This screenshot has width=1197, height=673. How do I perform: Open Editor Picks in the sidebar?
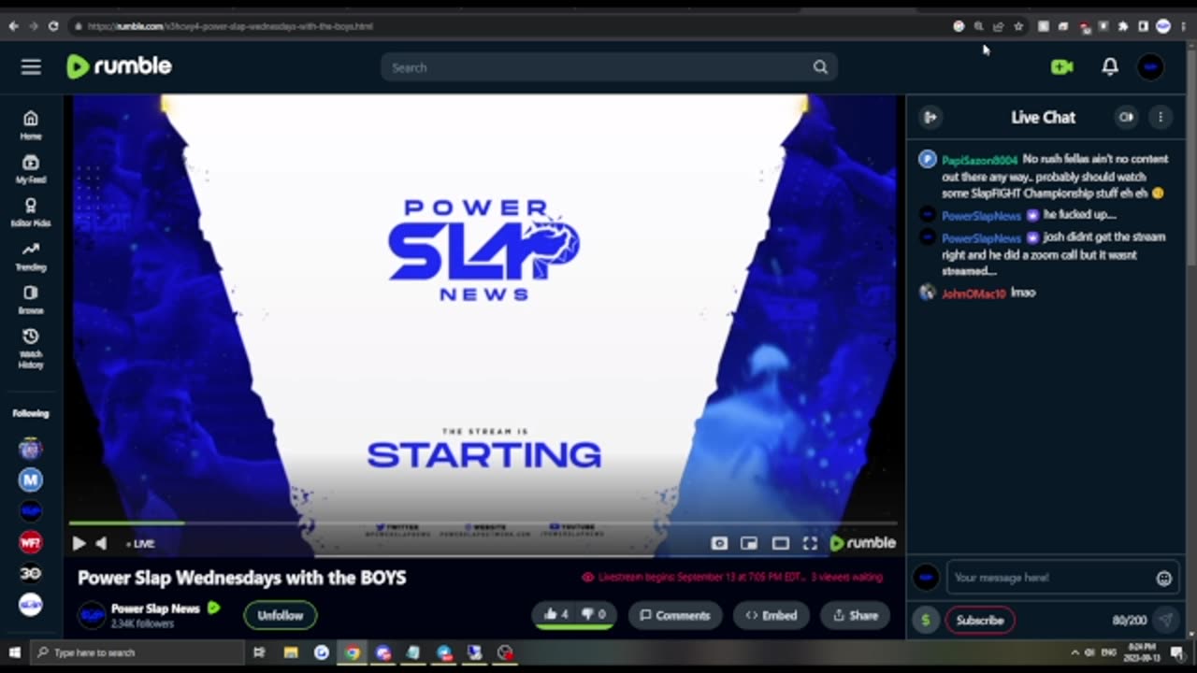31,212
